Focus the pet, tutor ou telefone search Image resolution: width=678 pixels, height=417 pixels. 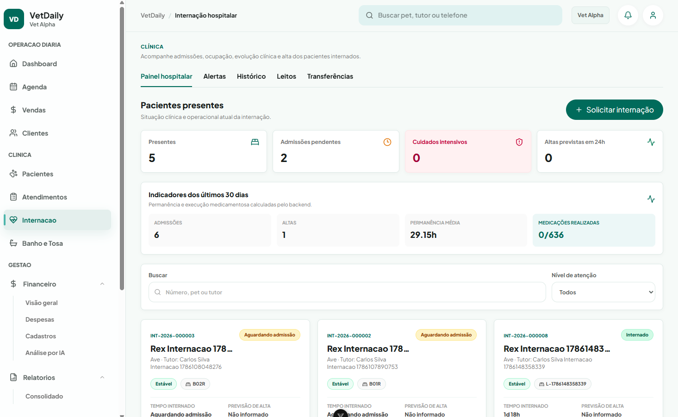[x=460, y=15]
